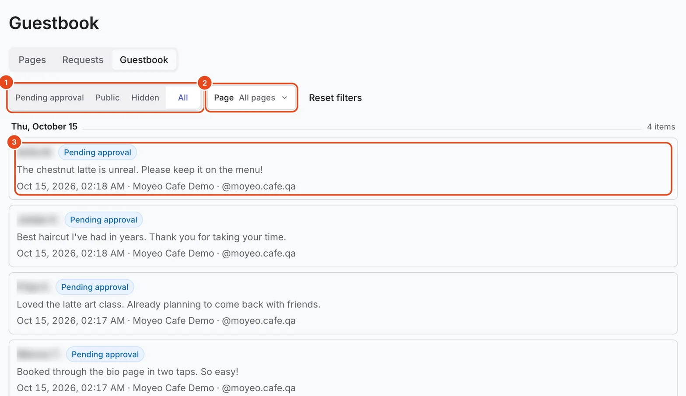Click the bio page entry's Pending approval badge
The width and height of the screenshot is (686, 396).
click(105, 354)
